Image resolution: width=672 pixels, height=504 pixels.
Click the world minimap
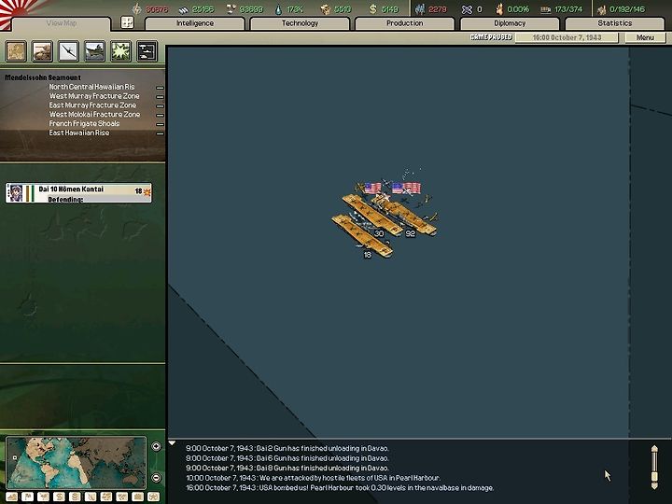(77, 462)
